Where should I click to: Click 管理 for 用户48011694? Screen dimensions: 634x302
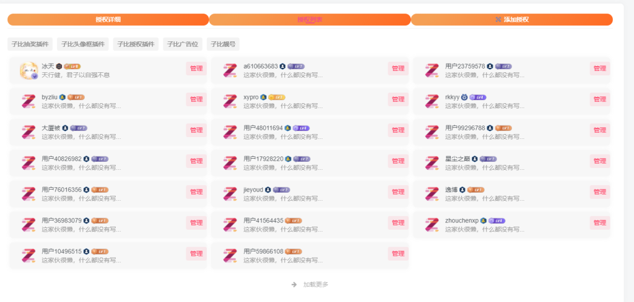click(398, 130)
